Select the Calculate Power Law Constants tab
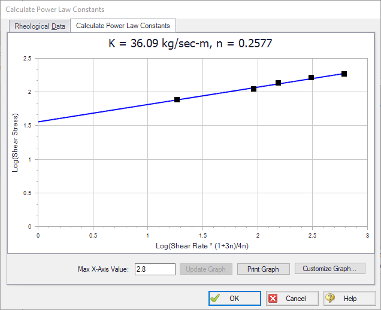The height and width of the screenshot is (310, 381). coord(123,26)
